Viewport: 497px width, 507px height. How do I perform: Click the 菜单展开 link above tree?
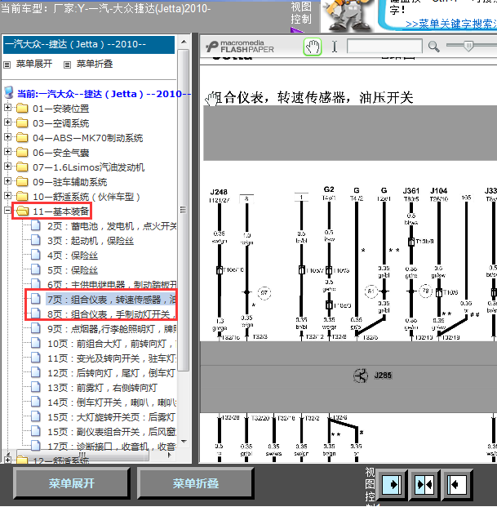point(34,64)
